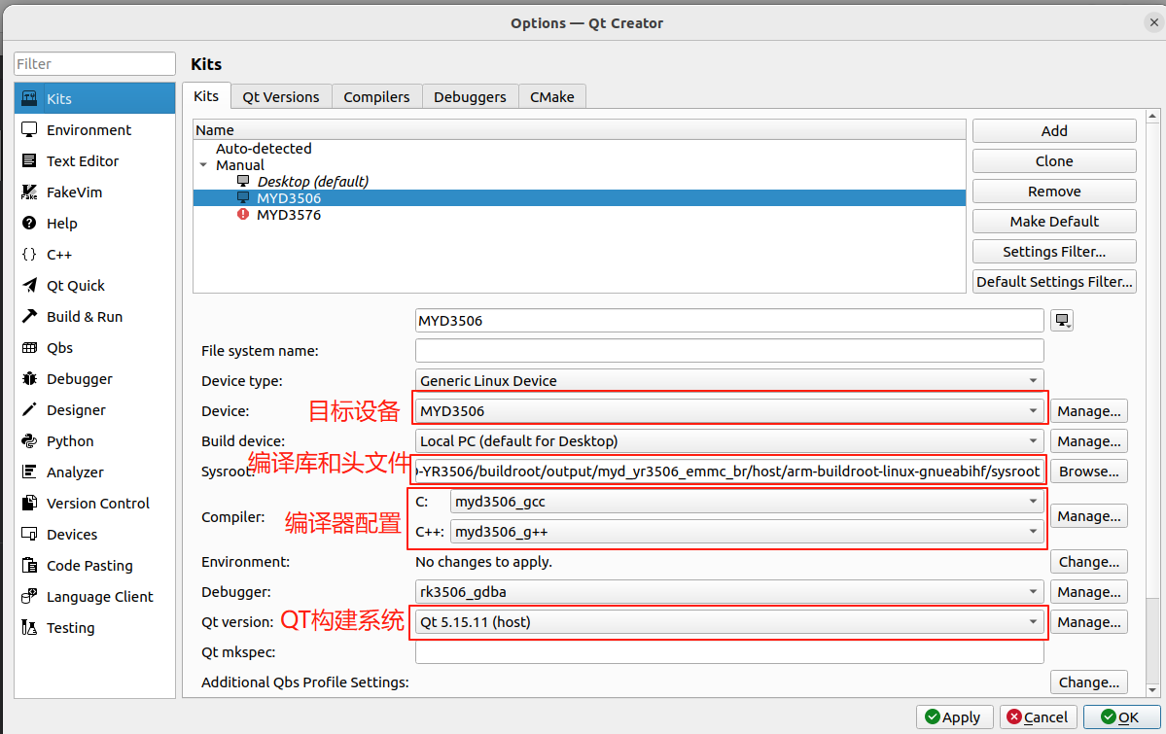Click Manage... next to Build device
Image resolution: width=1166 pixels, height=734 pixels.
[x=1088, y=441]
